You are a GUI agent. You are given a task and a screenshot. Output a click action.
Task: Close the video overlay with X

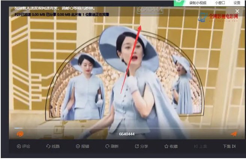coord(237,11)
